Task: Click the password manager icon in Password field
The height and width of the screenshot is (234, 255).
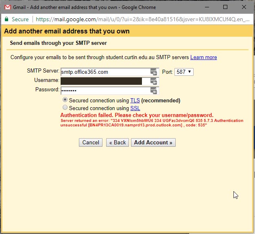Action: click(153, 91)
